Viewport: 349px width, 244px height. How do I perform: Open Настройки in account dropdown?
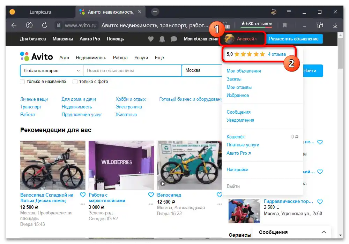point(237,169)
